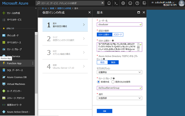
Task: Click the feedback smiley icon
Action: tap(130, 3)
